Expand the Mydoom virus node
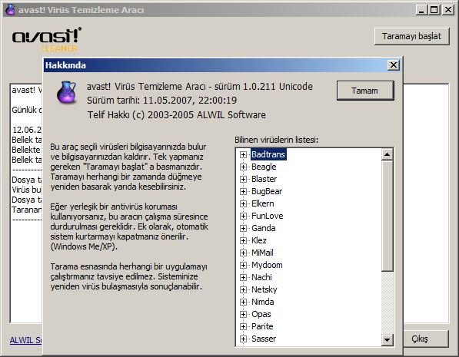 pyautogui.click(x=243, y=265)
